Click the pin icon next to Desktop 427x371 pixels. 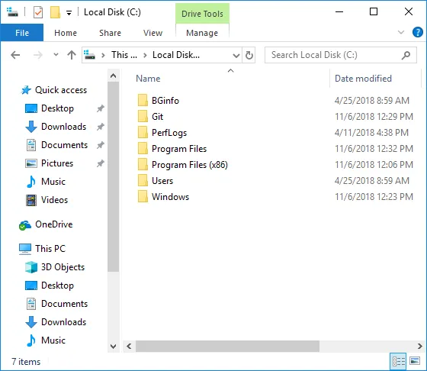tap(101, 108)
